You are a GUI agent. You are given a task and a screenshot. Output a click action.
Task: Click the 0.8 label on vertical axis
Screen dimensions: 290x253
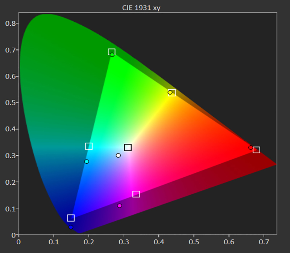click(11, 23)
